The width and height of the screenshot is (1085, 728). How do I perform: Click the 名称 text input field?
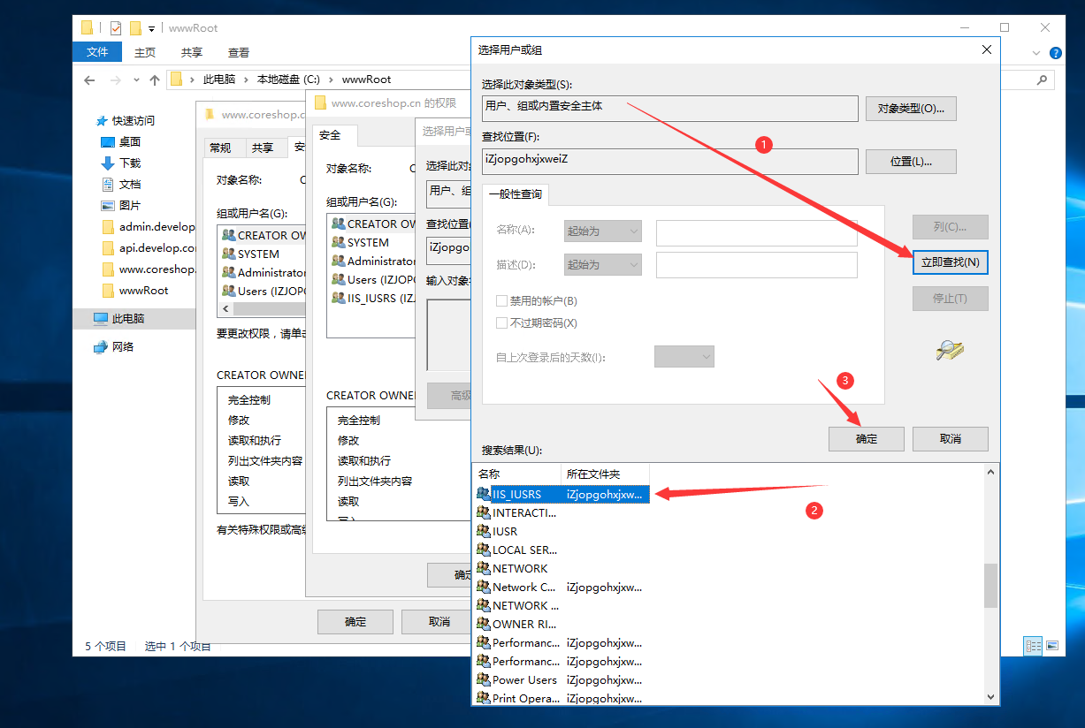tap(756, 231)
